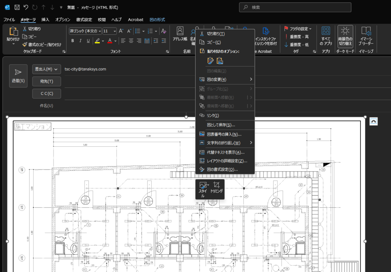Toggle Italic formatting

pyautogui.click(x=80, y=41)
